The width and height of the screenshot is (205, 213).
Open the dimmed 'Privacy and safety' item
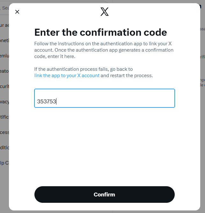pos(4,102)
